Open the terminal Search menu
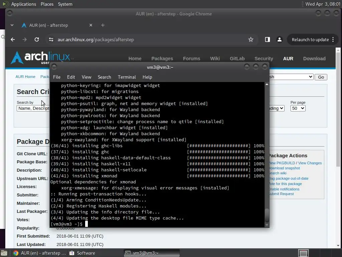The width and height of the screenshot is (342, 257). click(104, 77)
